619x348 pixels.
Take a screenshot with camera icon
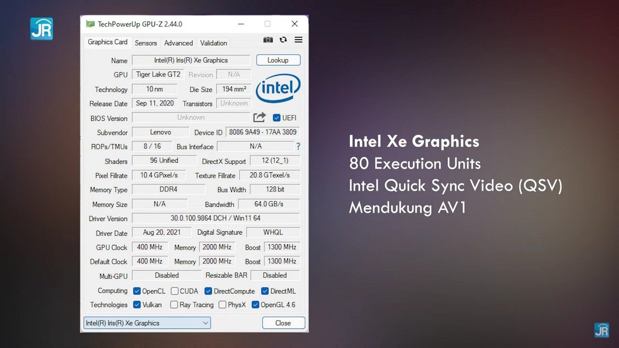pyautogui.click(x=268, y=40)
